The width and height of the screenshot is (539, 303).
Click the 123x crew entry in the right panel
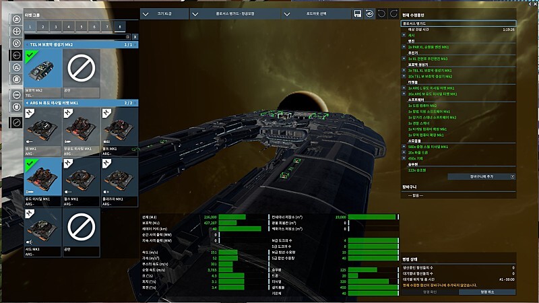click(x=417, y=170)
